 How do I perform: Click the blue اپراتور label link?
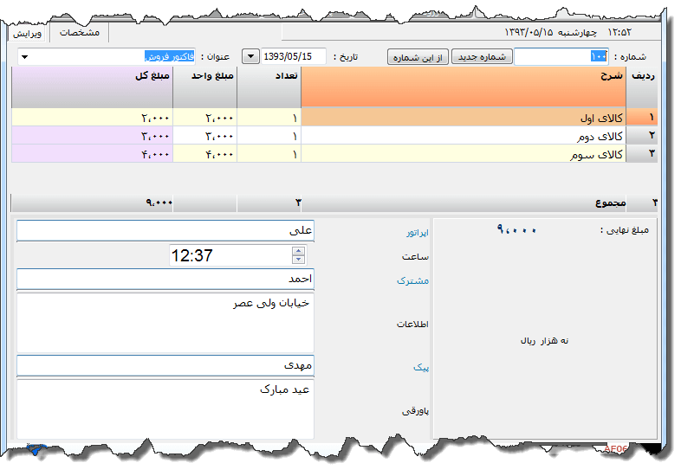click(x=418, y=233)
